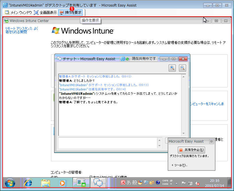234x191 pixels.
Task: Click chat history scrollbar down arrow
Action: [x=184, y=133]
